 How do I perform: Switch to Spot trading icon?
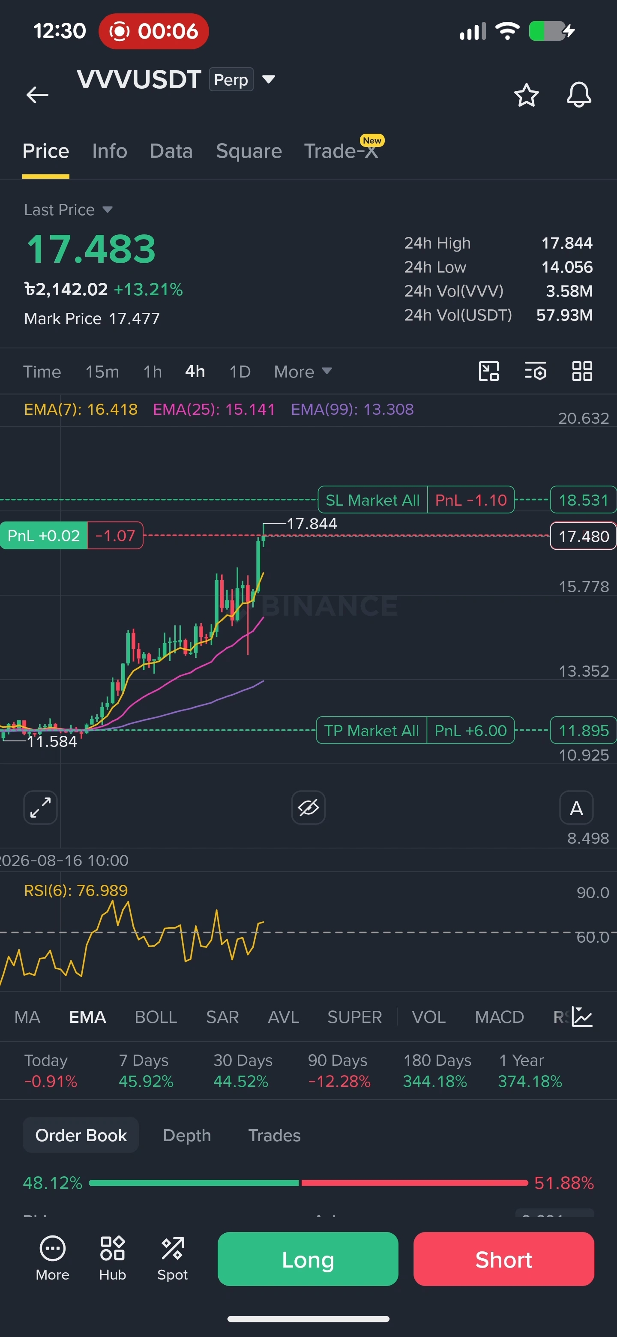click(173, 1258)
